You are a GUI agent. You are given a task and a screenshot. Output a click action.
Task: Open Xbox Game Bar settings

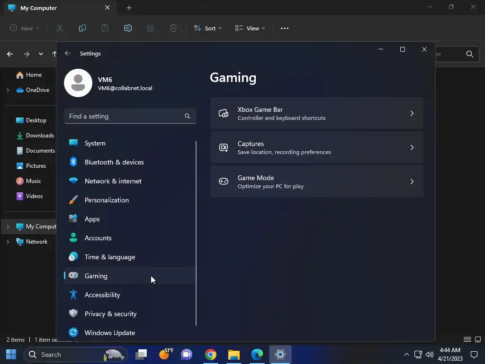(317, 113)
